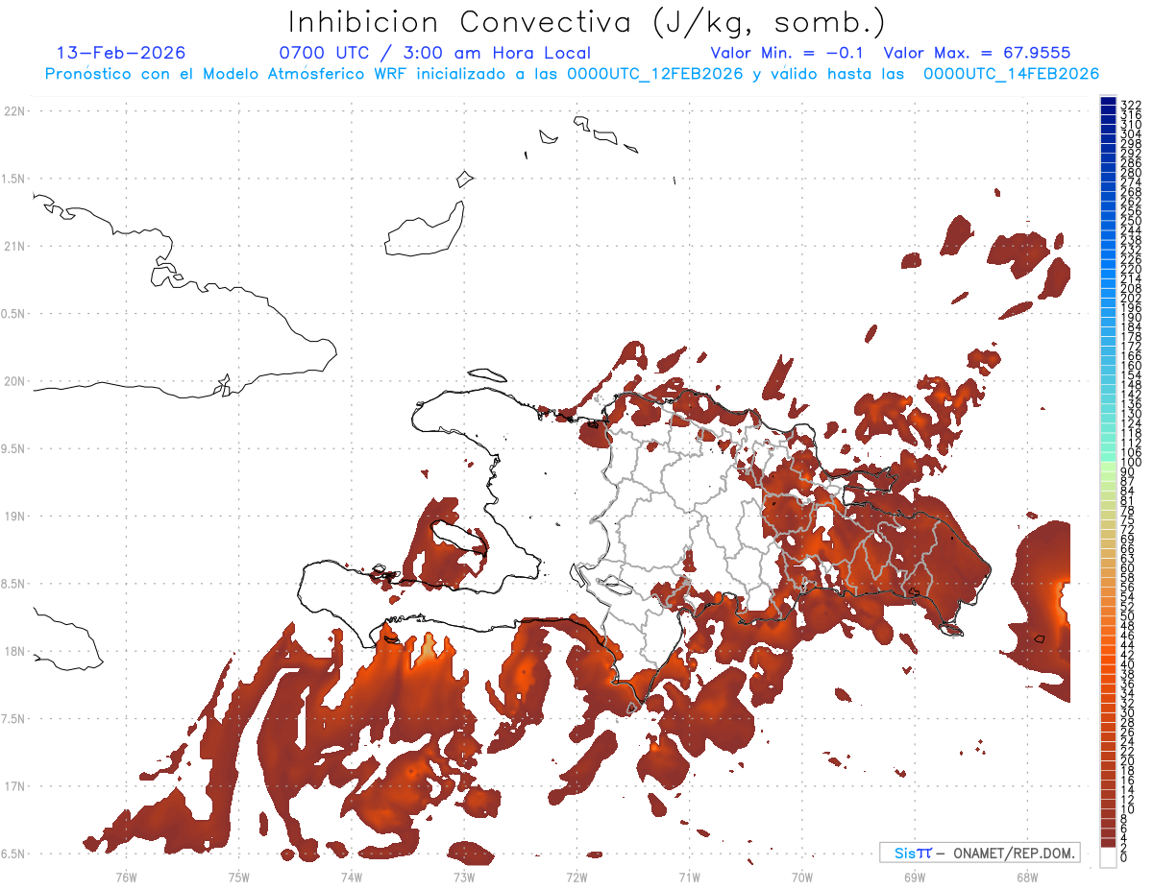Click the 'Valor Max. = 67.9555' readout

point(977,53)
